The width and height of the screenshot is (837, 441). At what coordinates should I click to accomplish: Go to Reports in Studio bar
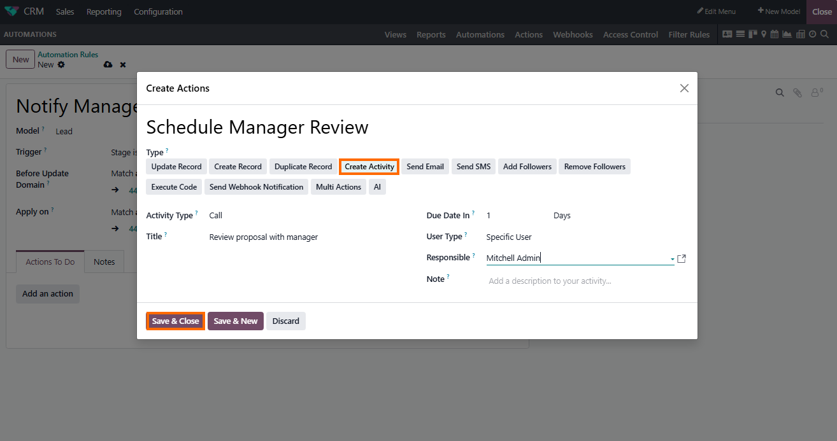(431, 34)
